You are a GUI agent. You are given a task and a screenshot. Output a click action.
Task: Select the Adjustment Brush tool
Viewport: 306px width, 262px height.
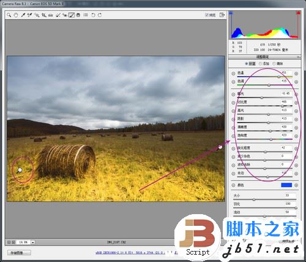pos(72,15)
